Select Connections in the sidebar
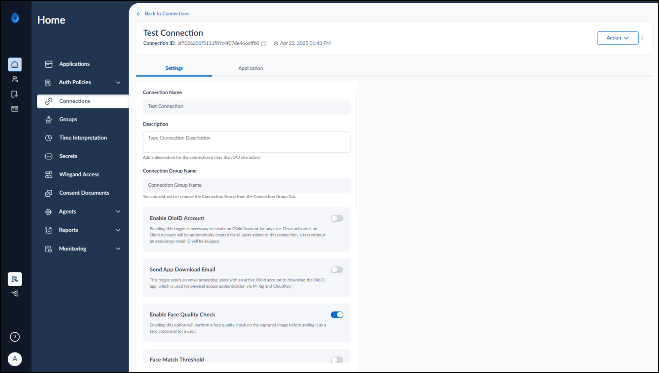 (x=83, y=101)
